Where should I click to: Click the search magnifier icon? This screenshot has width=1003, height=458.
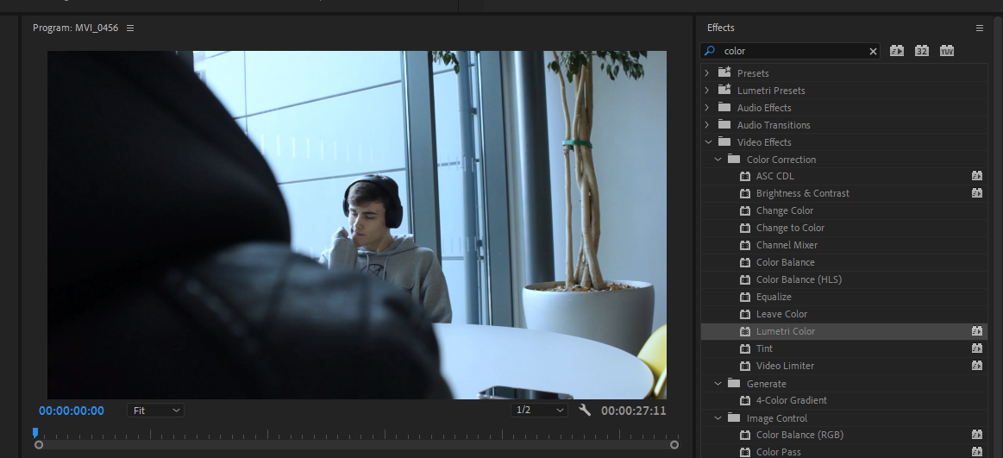coord(711,51)
